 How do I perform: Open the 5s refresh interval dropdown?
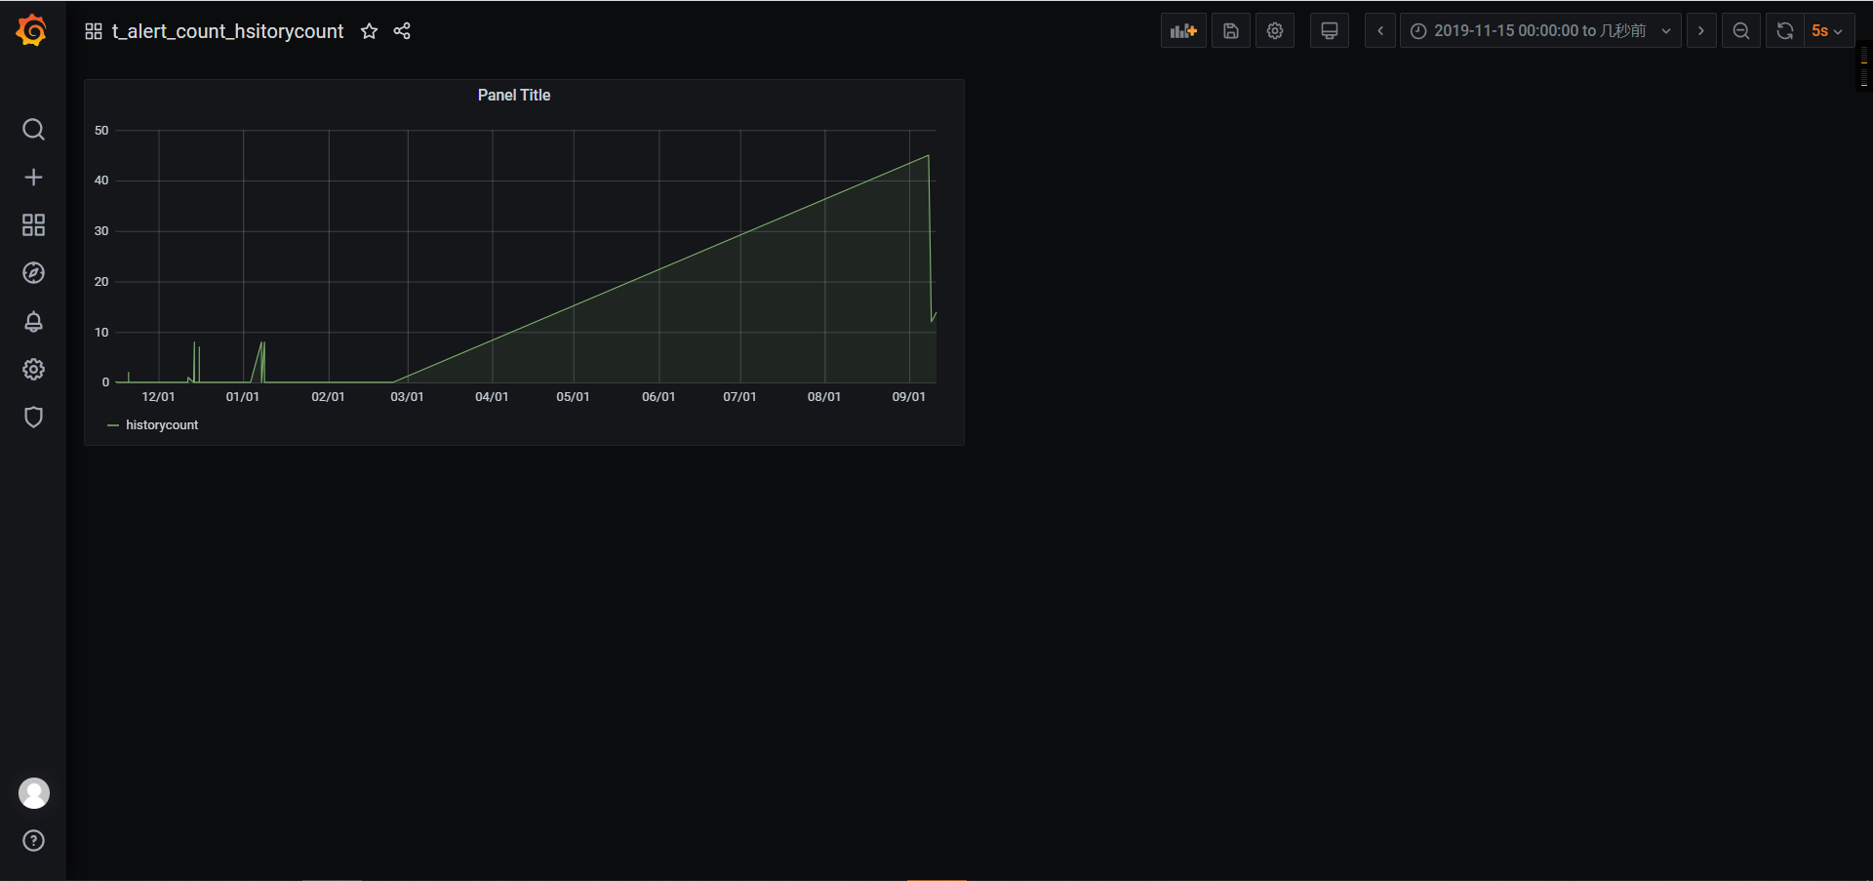(1827, 30)
